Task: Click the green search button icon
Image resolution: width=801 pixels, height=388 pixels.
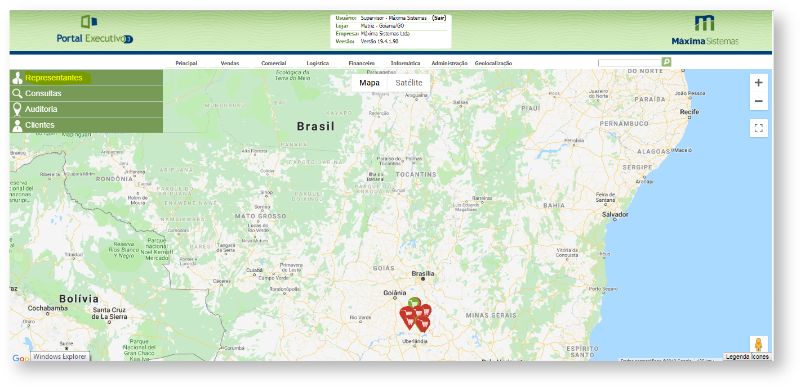Action: point(667,62)
